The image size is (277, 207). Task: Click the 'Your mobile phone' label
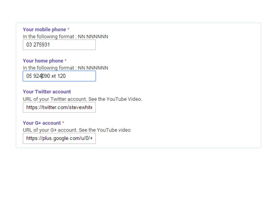click(x=44, y=29)
